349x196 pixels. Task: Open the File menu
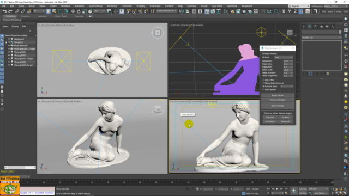tap(4, 6)
